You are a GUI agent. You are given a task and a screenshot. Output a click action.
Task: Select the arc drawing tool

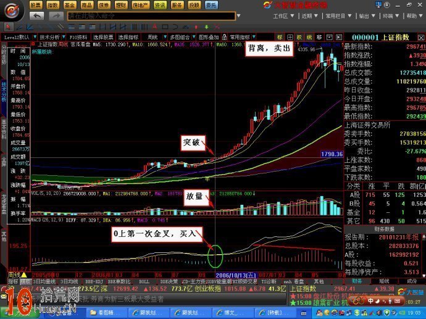[175, 27]
